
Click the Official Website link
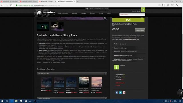coord(120,83)
